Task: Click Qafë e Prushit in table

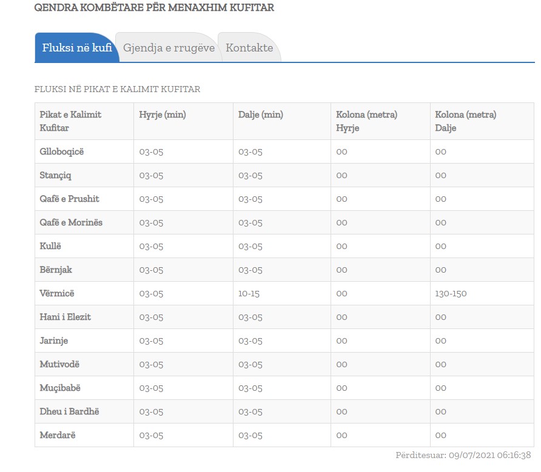Action: coord(69,199)
